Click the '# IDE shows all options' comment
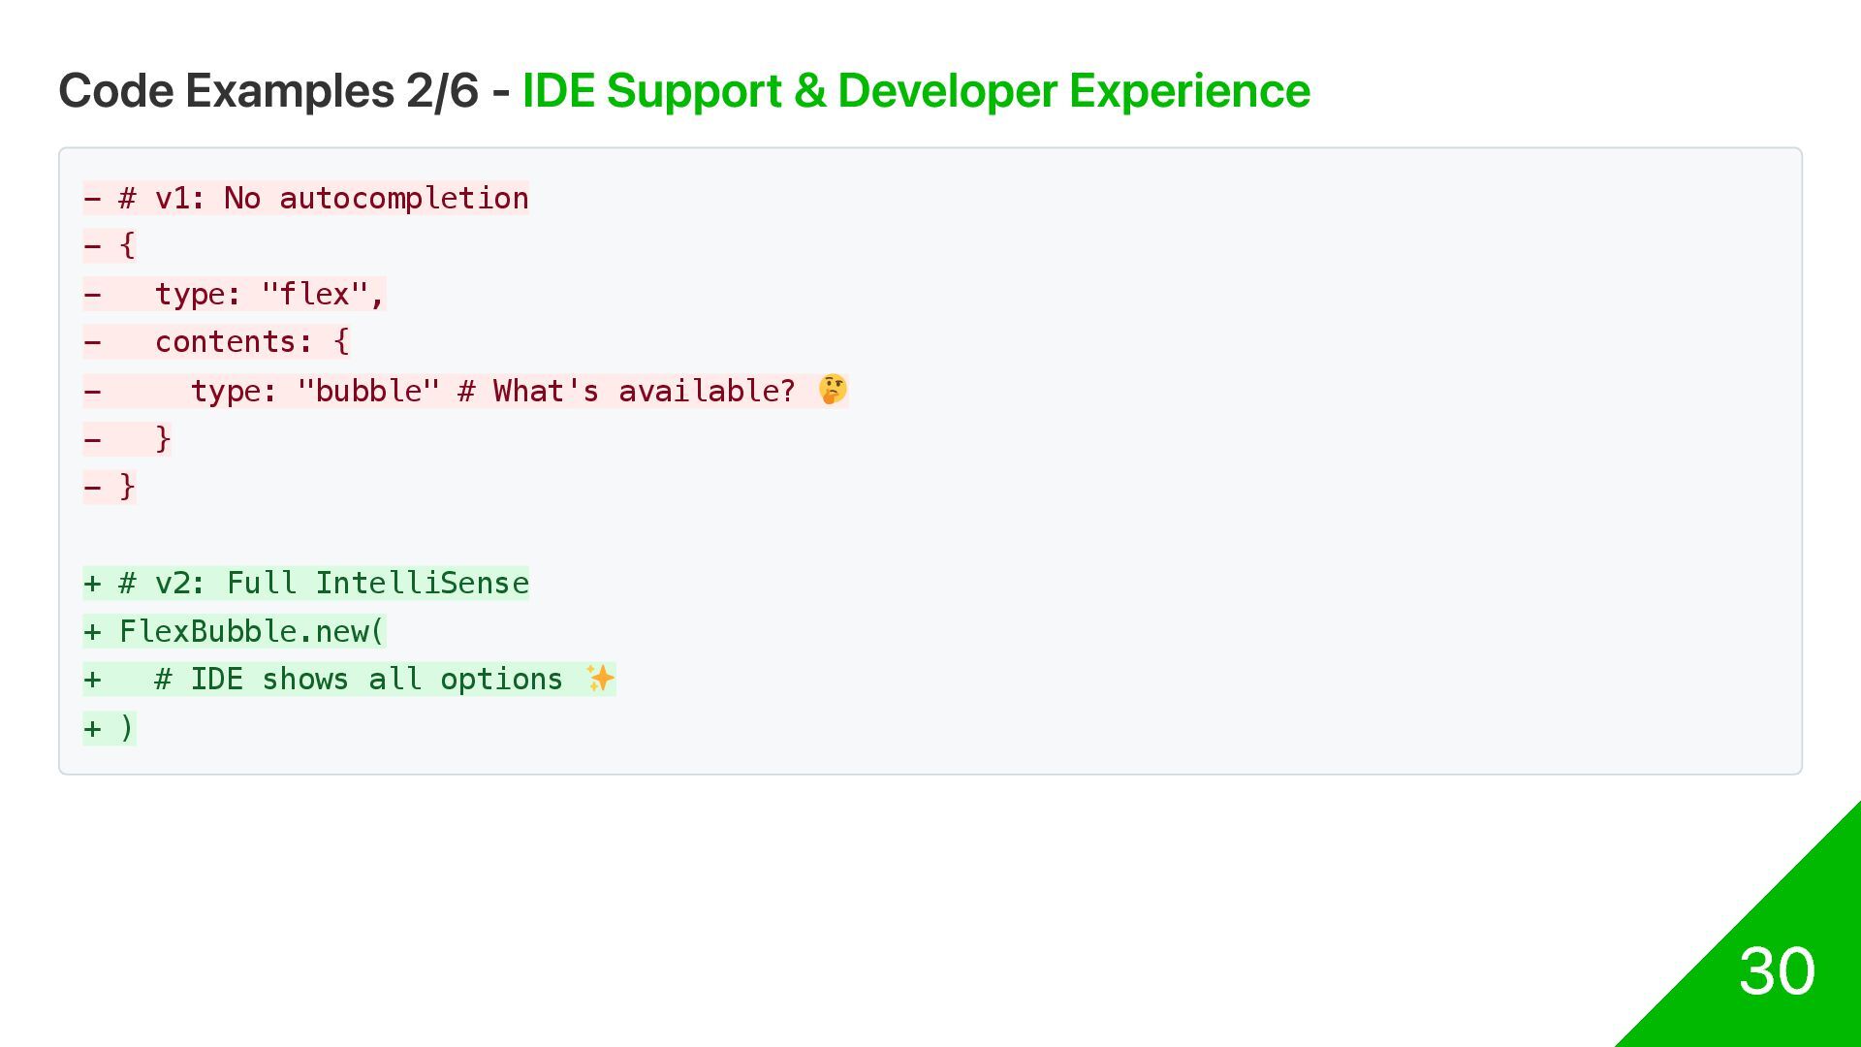This screenshot has width=1861, height=1047. [358, 680]
